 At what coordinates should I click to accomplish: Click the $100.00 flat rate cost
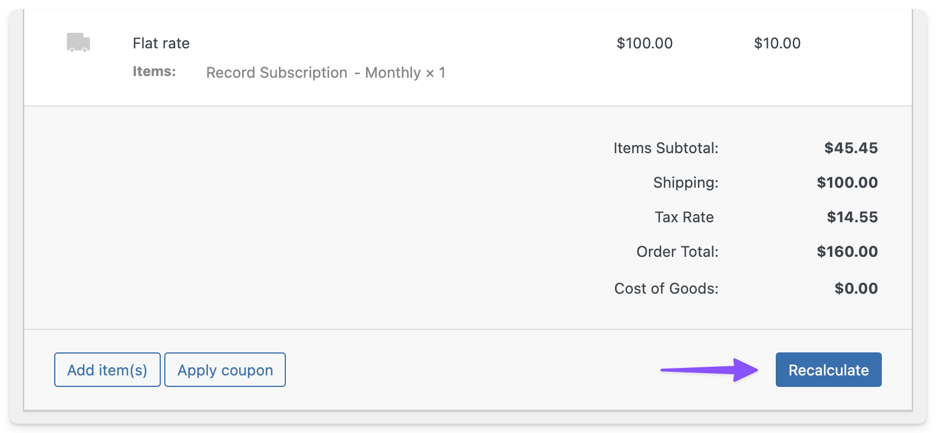[644, 43]
